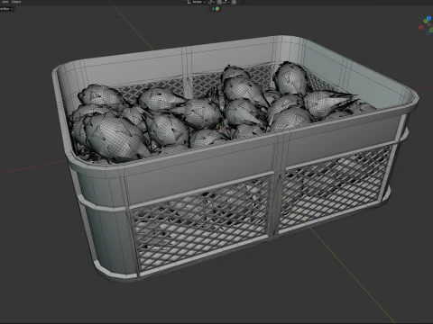Click the green Y axis gizmo circle

coord(426,21)
